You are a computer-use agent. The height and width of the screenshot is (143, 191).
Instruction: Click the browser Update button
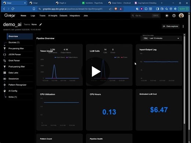pos(183,9)
